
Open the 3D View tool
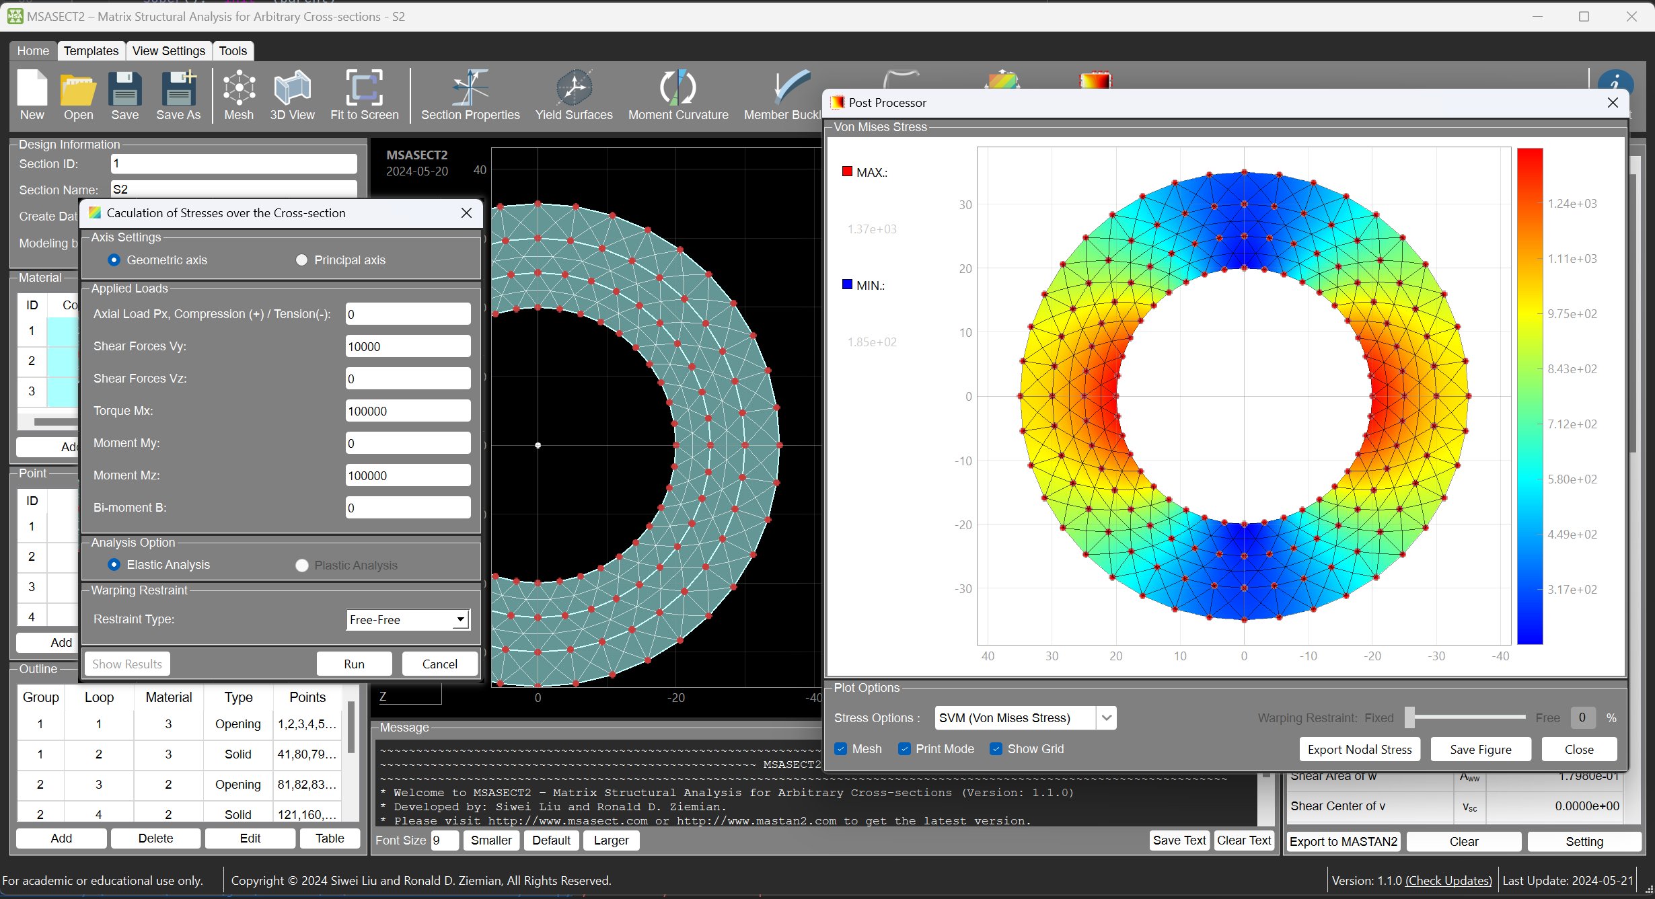(292, 95)
